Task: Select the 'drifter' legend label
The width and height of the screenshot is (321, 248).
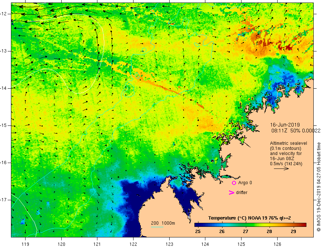Action: [241, 193]
